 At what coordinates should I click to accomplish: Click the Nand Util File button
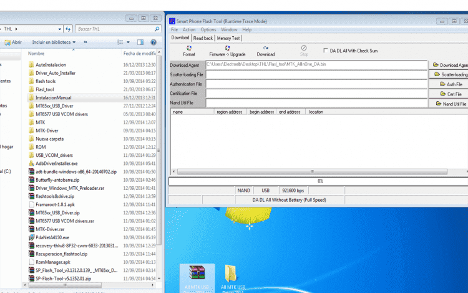point(450,104)
